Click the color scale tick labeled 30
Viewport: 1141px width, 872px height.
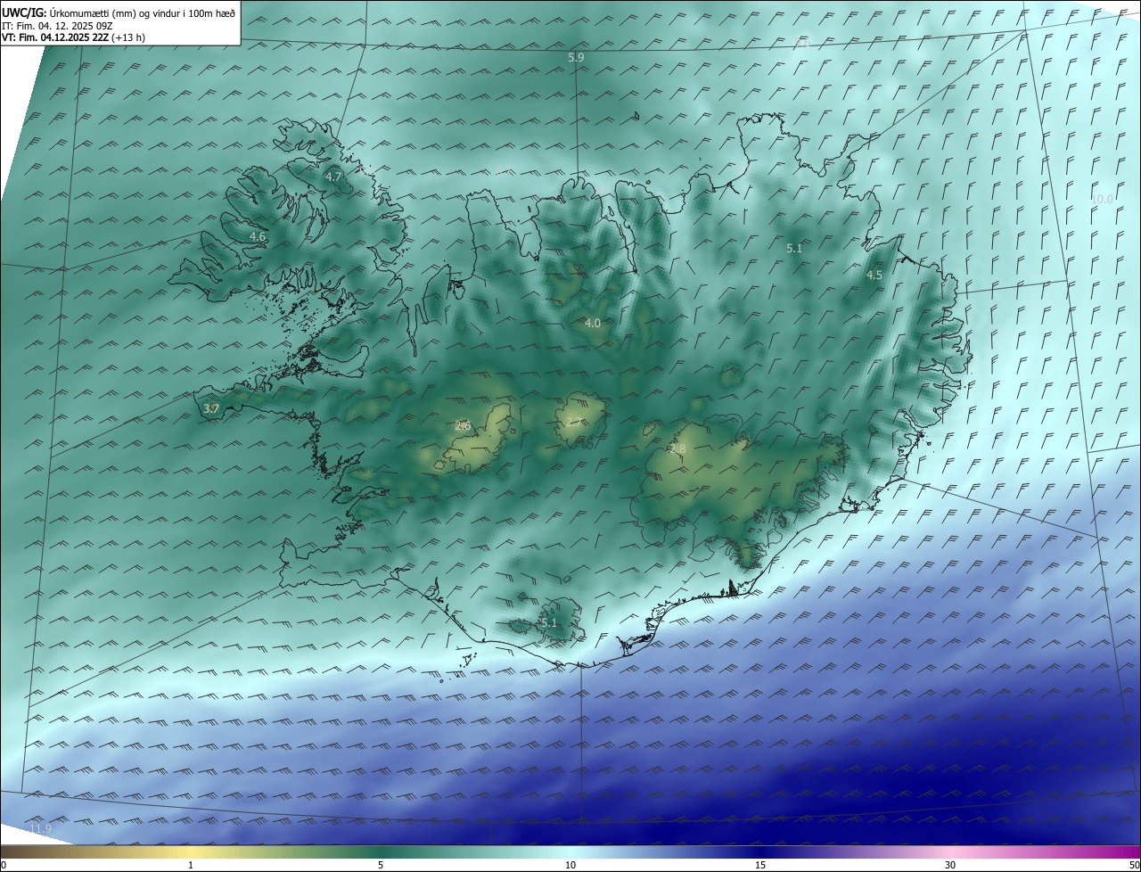pyautogui.click(x=950, y=865)
